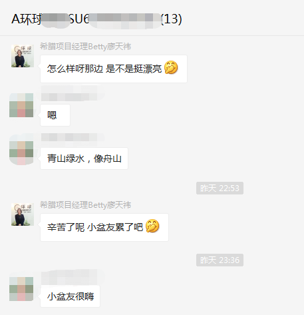Click sender name 希腊项目经理Betty above first message
Image resolution: width=304 pixels, height=315 pixels.
tap(85, 47)
